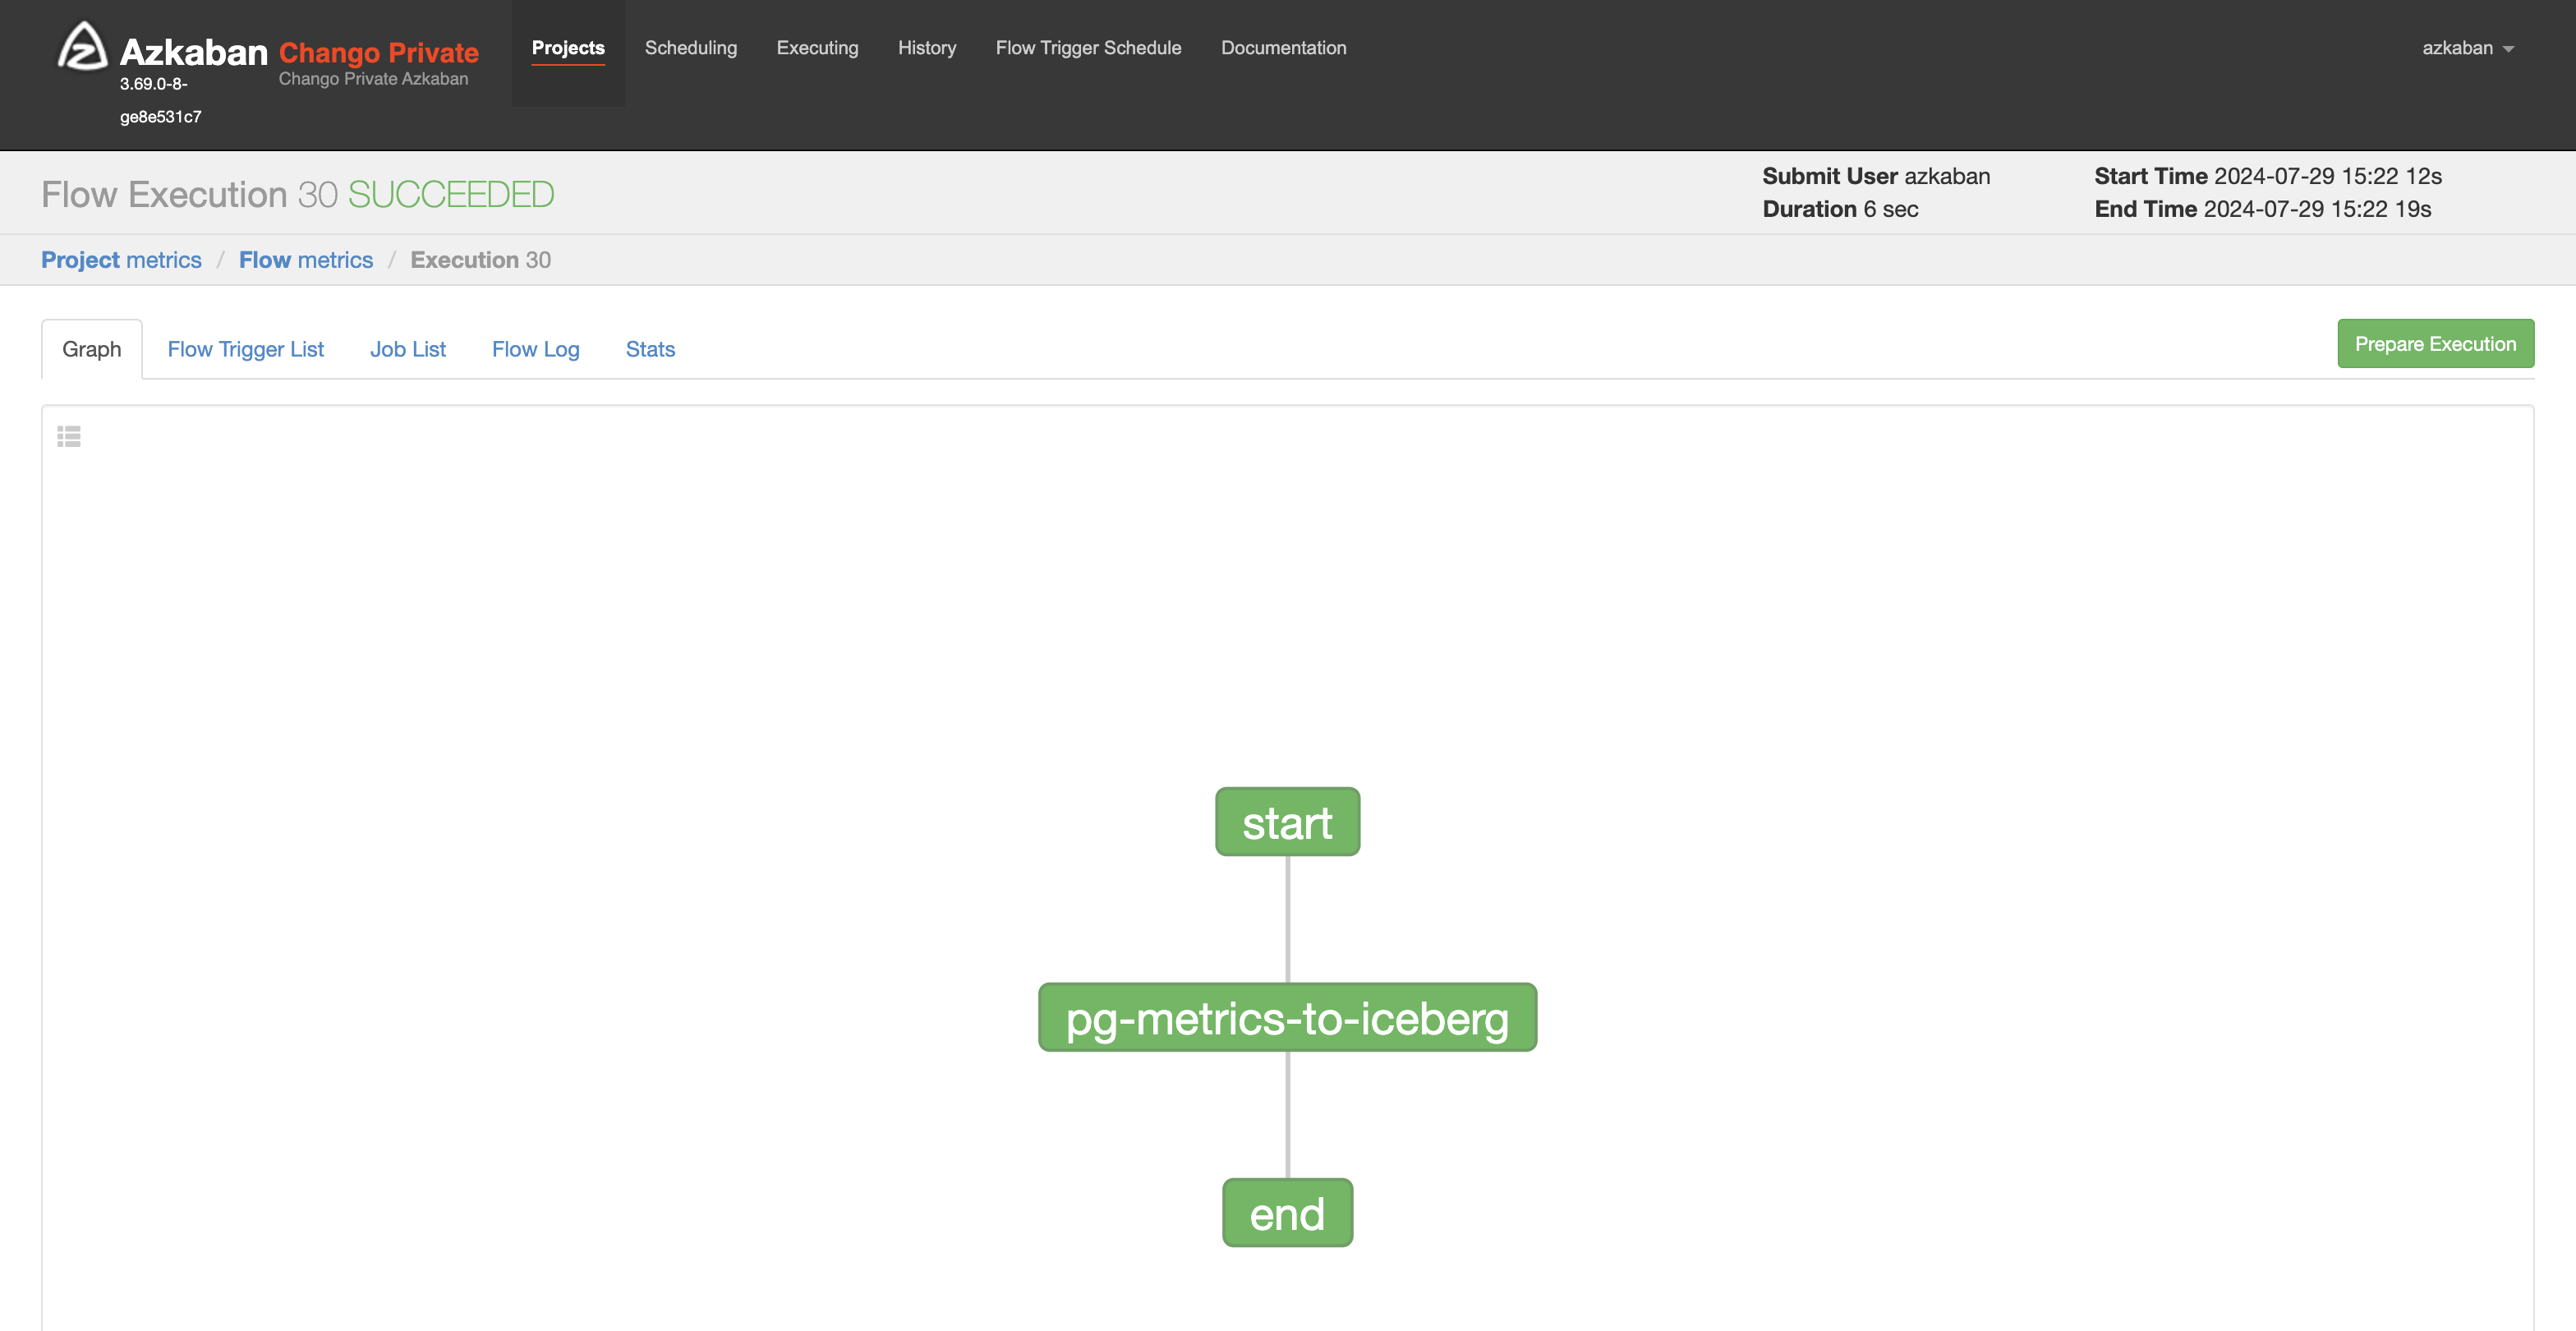Screen dimensions: 2576x1331
Task: Switch to the Job List tab
Action: [x=408, y=349]
